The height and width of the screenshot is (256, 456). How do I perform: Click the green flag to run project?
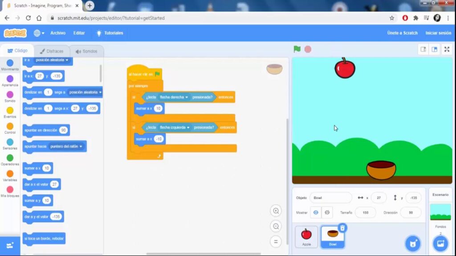click(x=297, y=49)
